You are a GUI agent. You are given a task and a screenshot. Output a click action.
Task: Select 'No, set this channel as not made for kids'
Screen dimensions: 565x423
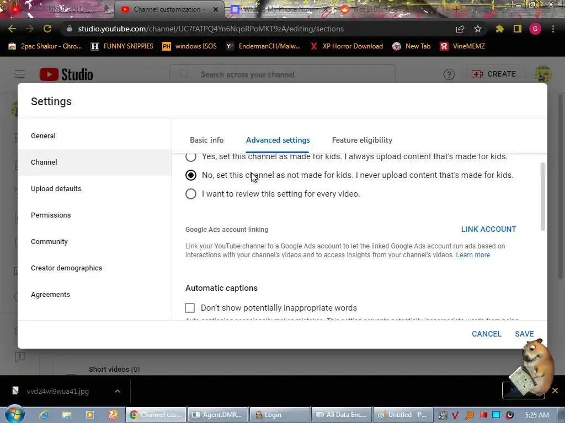coord(190,175)
